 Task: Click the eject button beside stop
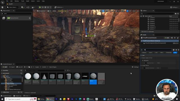pyautogui.click(x=48, y=7)
